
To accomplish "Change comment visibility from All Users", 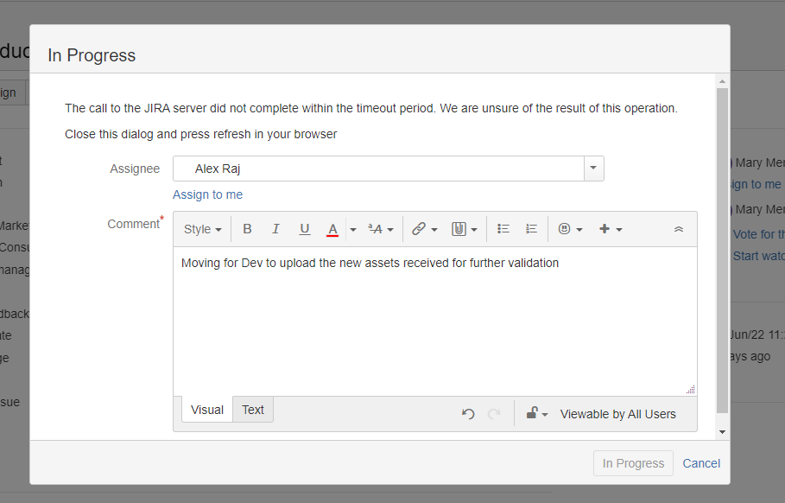I will coord(535,414).
